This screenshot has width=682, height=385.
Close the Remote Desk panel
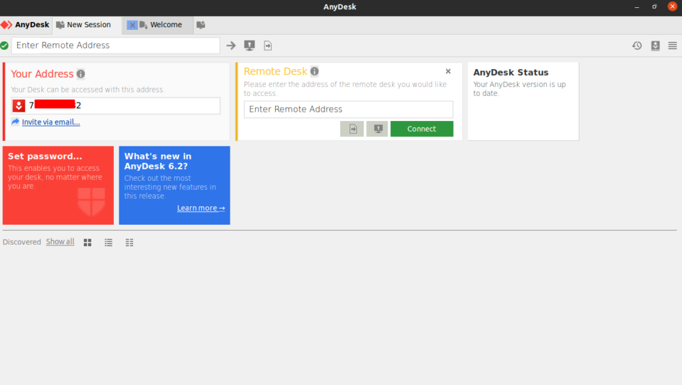[448, 71]
